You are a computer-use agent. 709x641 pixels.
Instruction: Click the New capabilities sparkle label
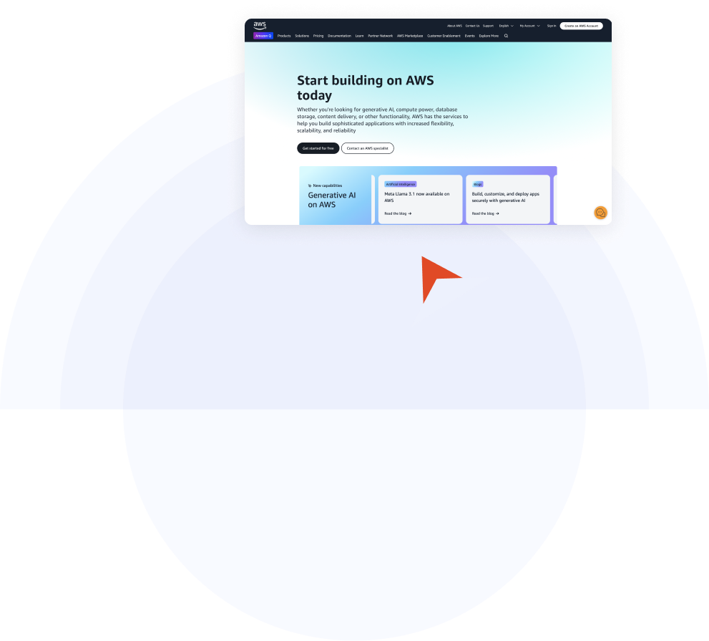325,185
